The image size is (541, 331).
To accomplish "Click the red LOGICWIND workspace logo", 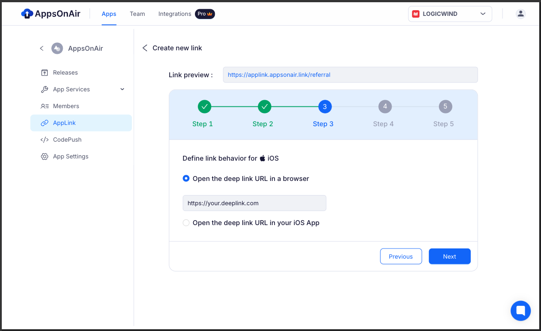I will pyautogui.click(x=415, y=14).
